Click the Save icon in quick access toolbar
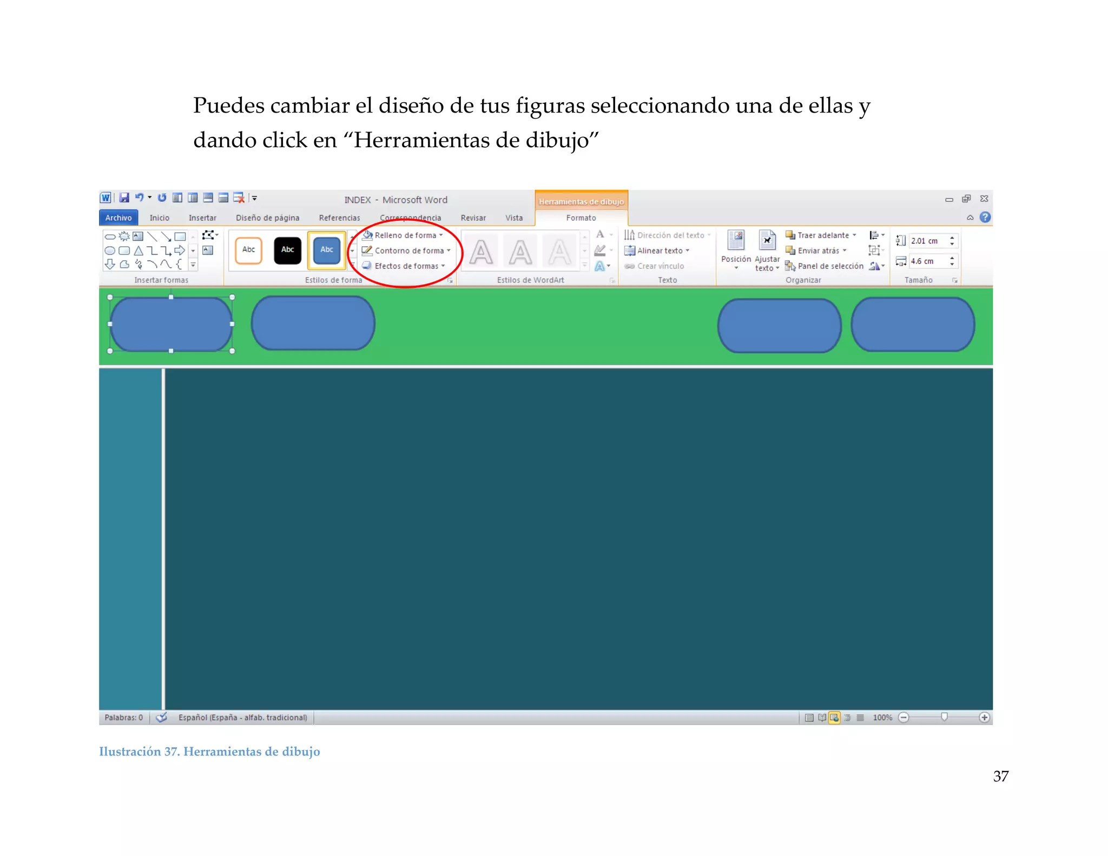The height and width of the screenshot is (856, 1108). (124, 198)
